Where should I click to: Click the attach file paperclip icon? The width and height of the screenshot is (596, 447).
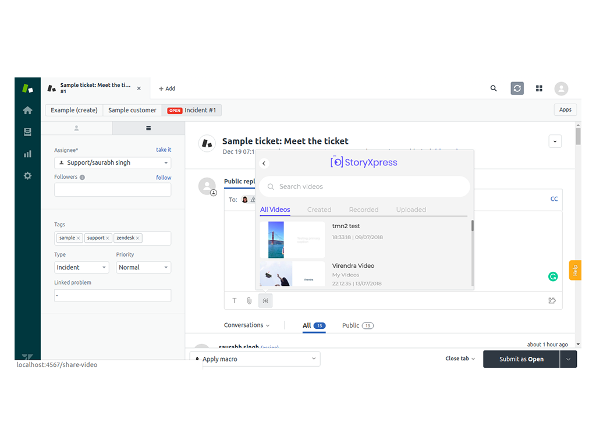pos(249,301)
